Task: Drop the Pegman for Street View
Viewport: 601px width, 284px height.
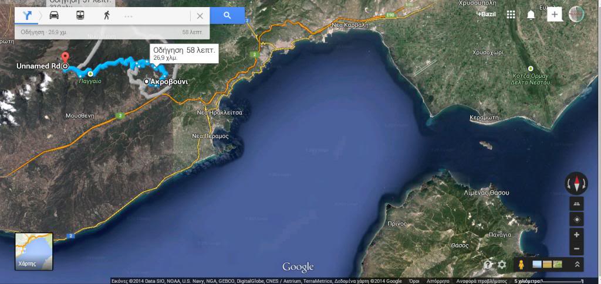Action: coord(520,265)
